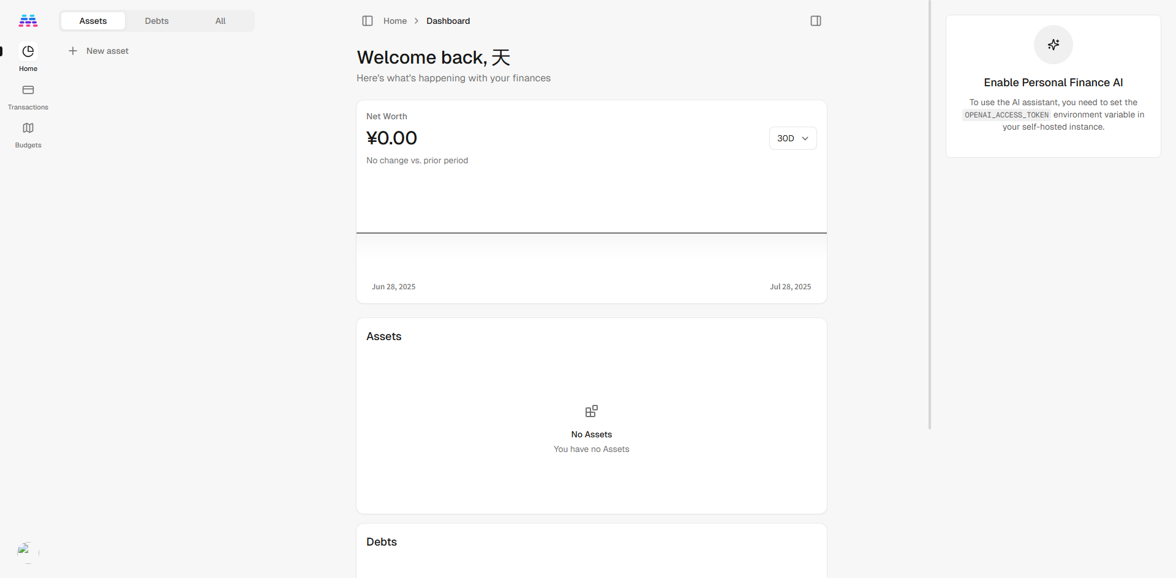The width and height of the screenshot is (1176, 578).
Task: Click the vertical scrollbar near AI panel
Action: [930, 214]
